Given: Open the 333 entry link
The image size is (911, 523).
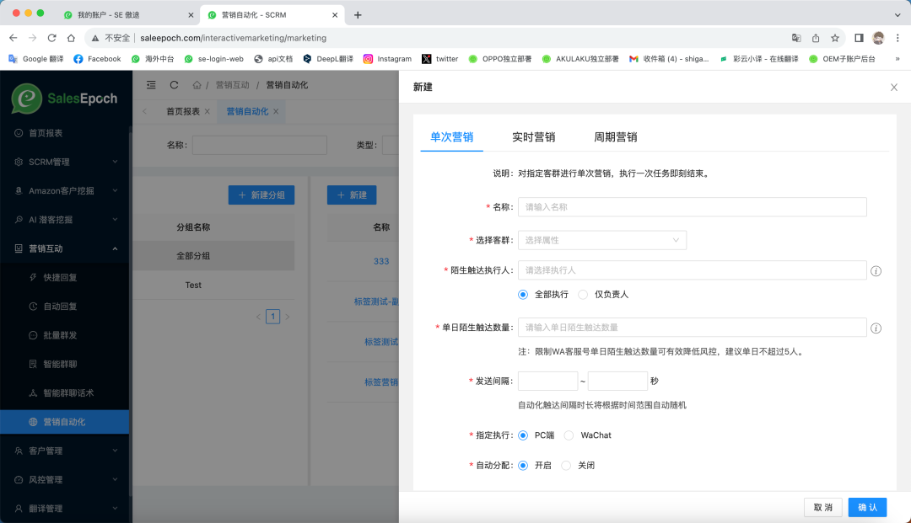Looking at the screenshot, I should (x=381, y=261).
